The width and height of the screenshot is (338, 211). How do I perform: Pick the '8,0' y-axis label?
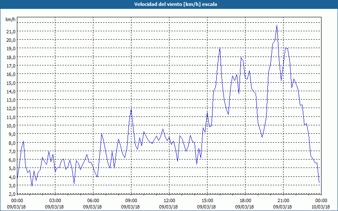tap(12, 143)
